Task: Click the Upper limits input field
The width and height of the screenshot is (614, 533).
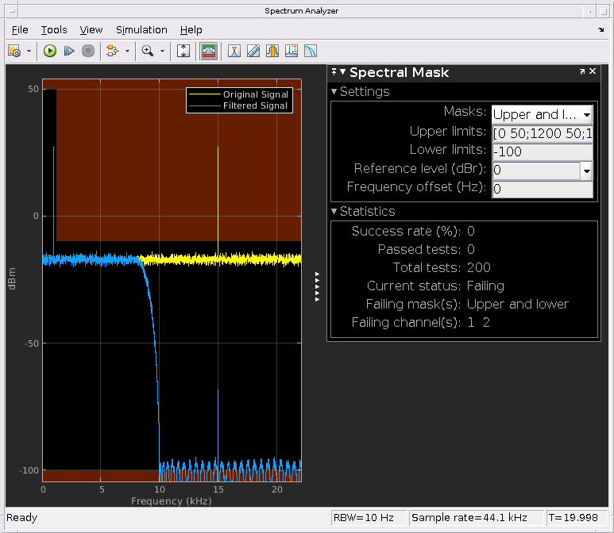Action: (542, 132)
